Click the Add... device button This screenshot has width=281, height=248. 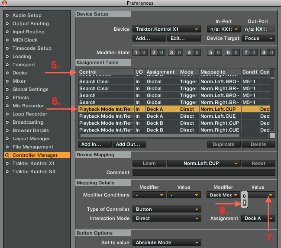click(149, 38)
